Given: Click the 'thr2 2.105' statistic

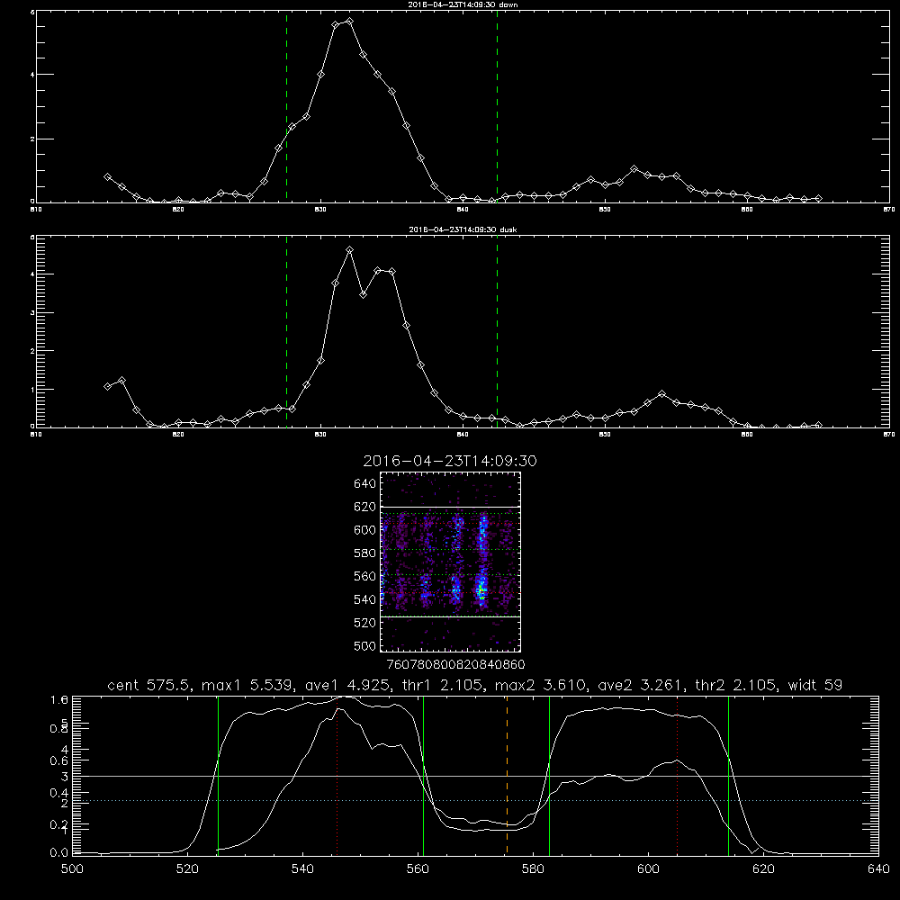Looking at the screenshot, I should [736, 685].
